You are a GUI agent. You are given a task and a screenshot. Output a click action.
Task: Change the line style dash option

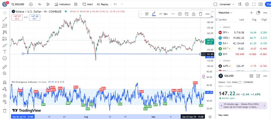click(173, 14)
